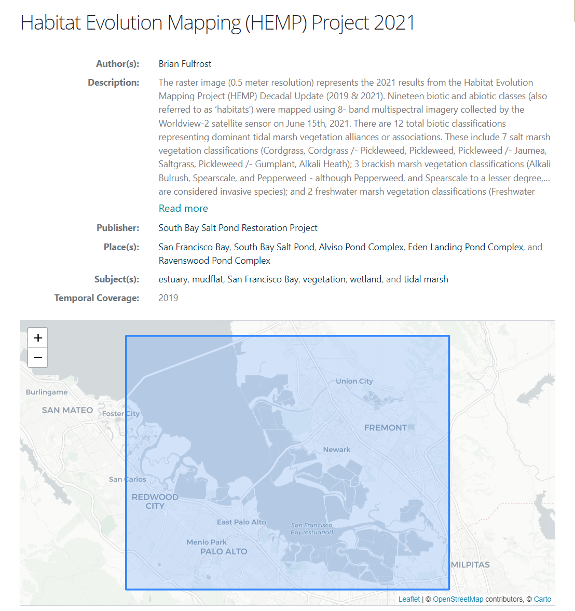Click the East Palo Alto map label

pyautogui.click(x=241, y=522)
